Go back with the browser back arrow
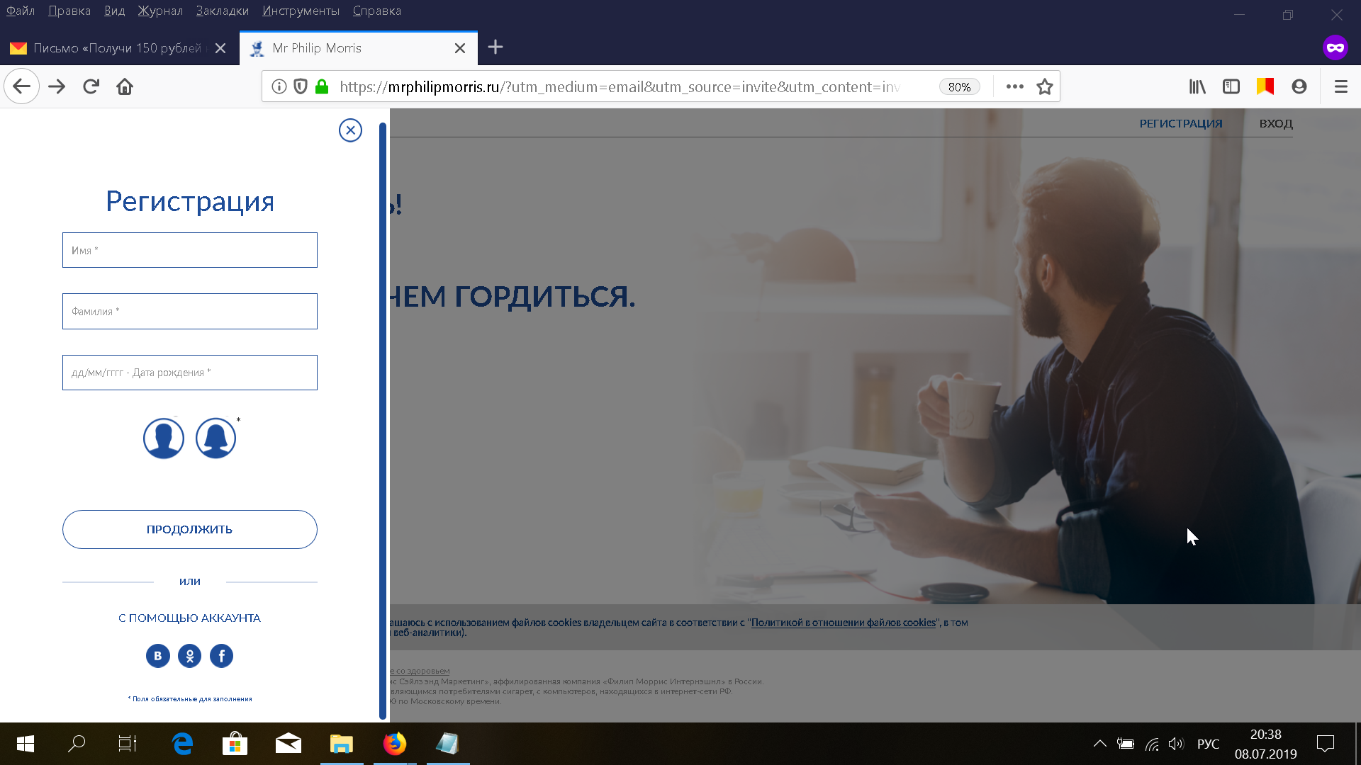Image resolution: width=1361 pixels, height=765 pixels. 21,86
